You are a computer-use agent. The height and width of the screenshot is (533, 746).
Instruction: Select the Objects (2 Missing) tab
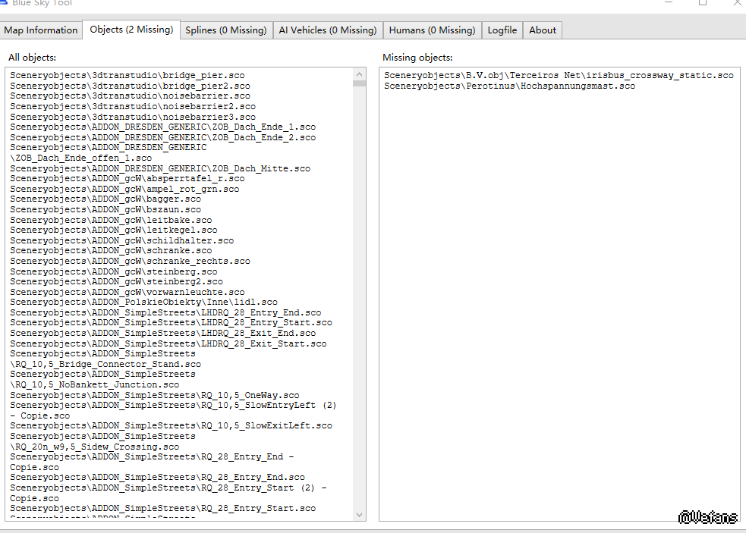coord(131,30)
